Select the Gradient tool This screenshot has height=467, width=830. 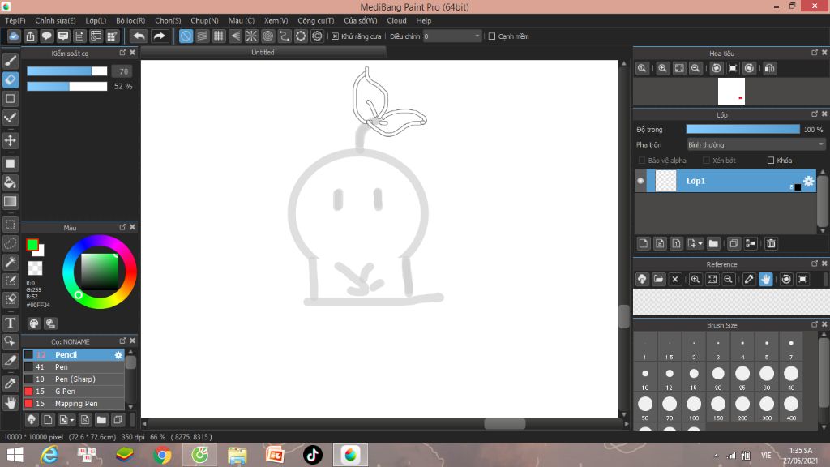(x=10, y=201)
